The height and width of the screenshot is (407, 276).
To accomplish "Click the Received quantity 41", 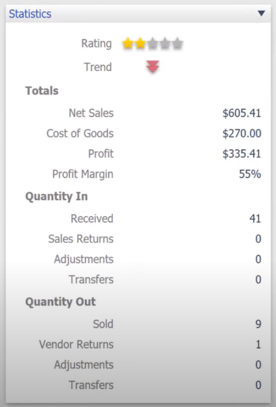I will click(255, 219).
